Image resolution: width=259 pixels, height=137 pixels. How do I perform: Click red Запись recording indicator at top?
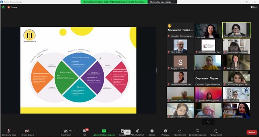pos(12,7)
